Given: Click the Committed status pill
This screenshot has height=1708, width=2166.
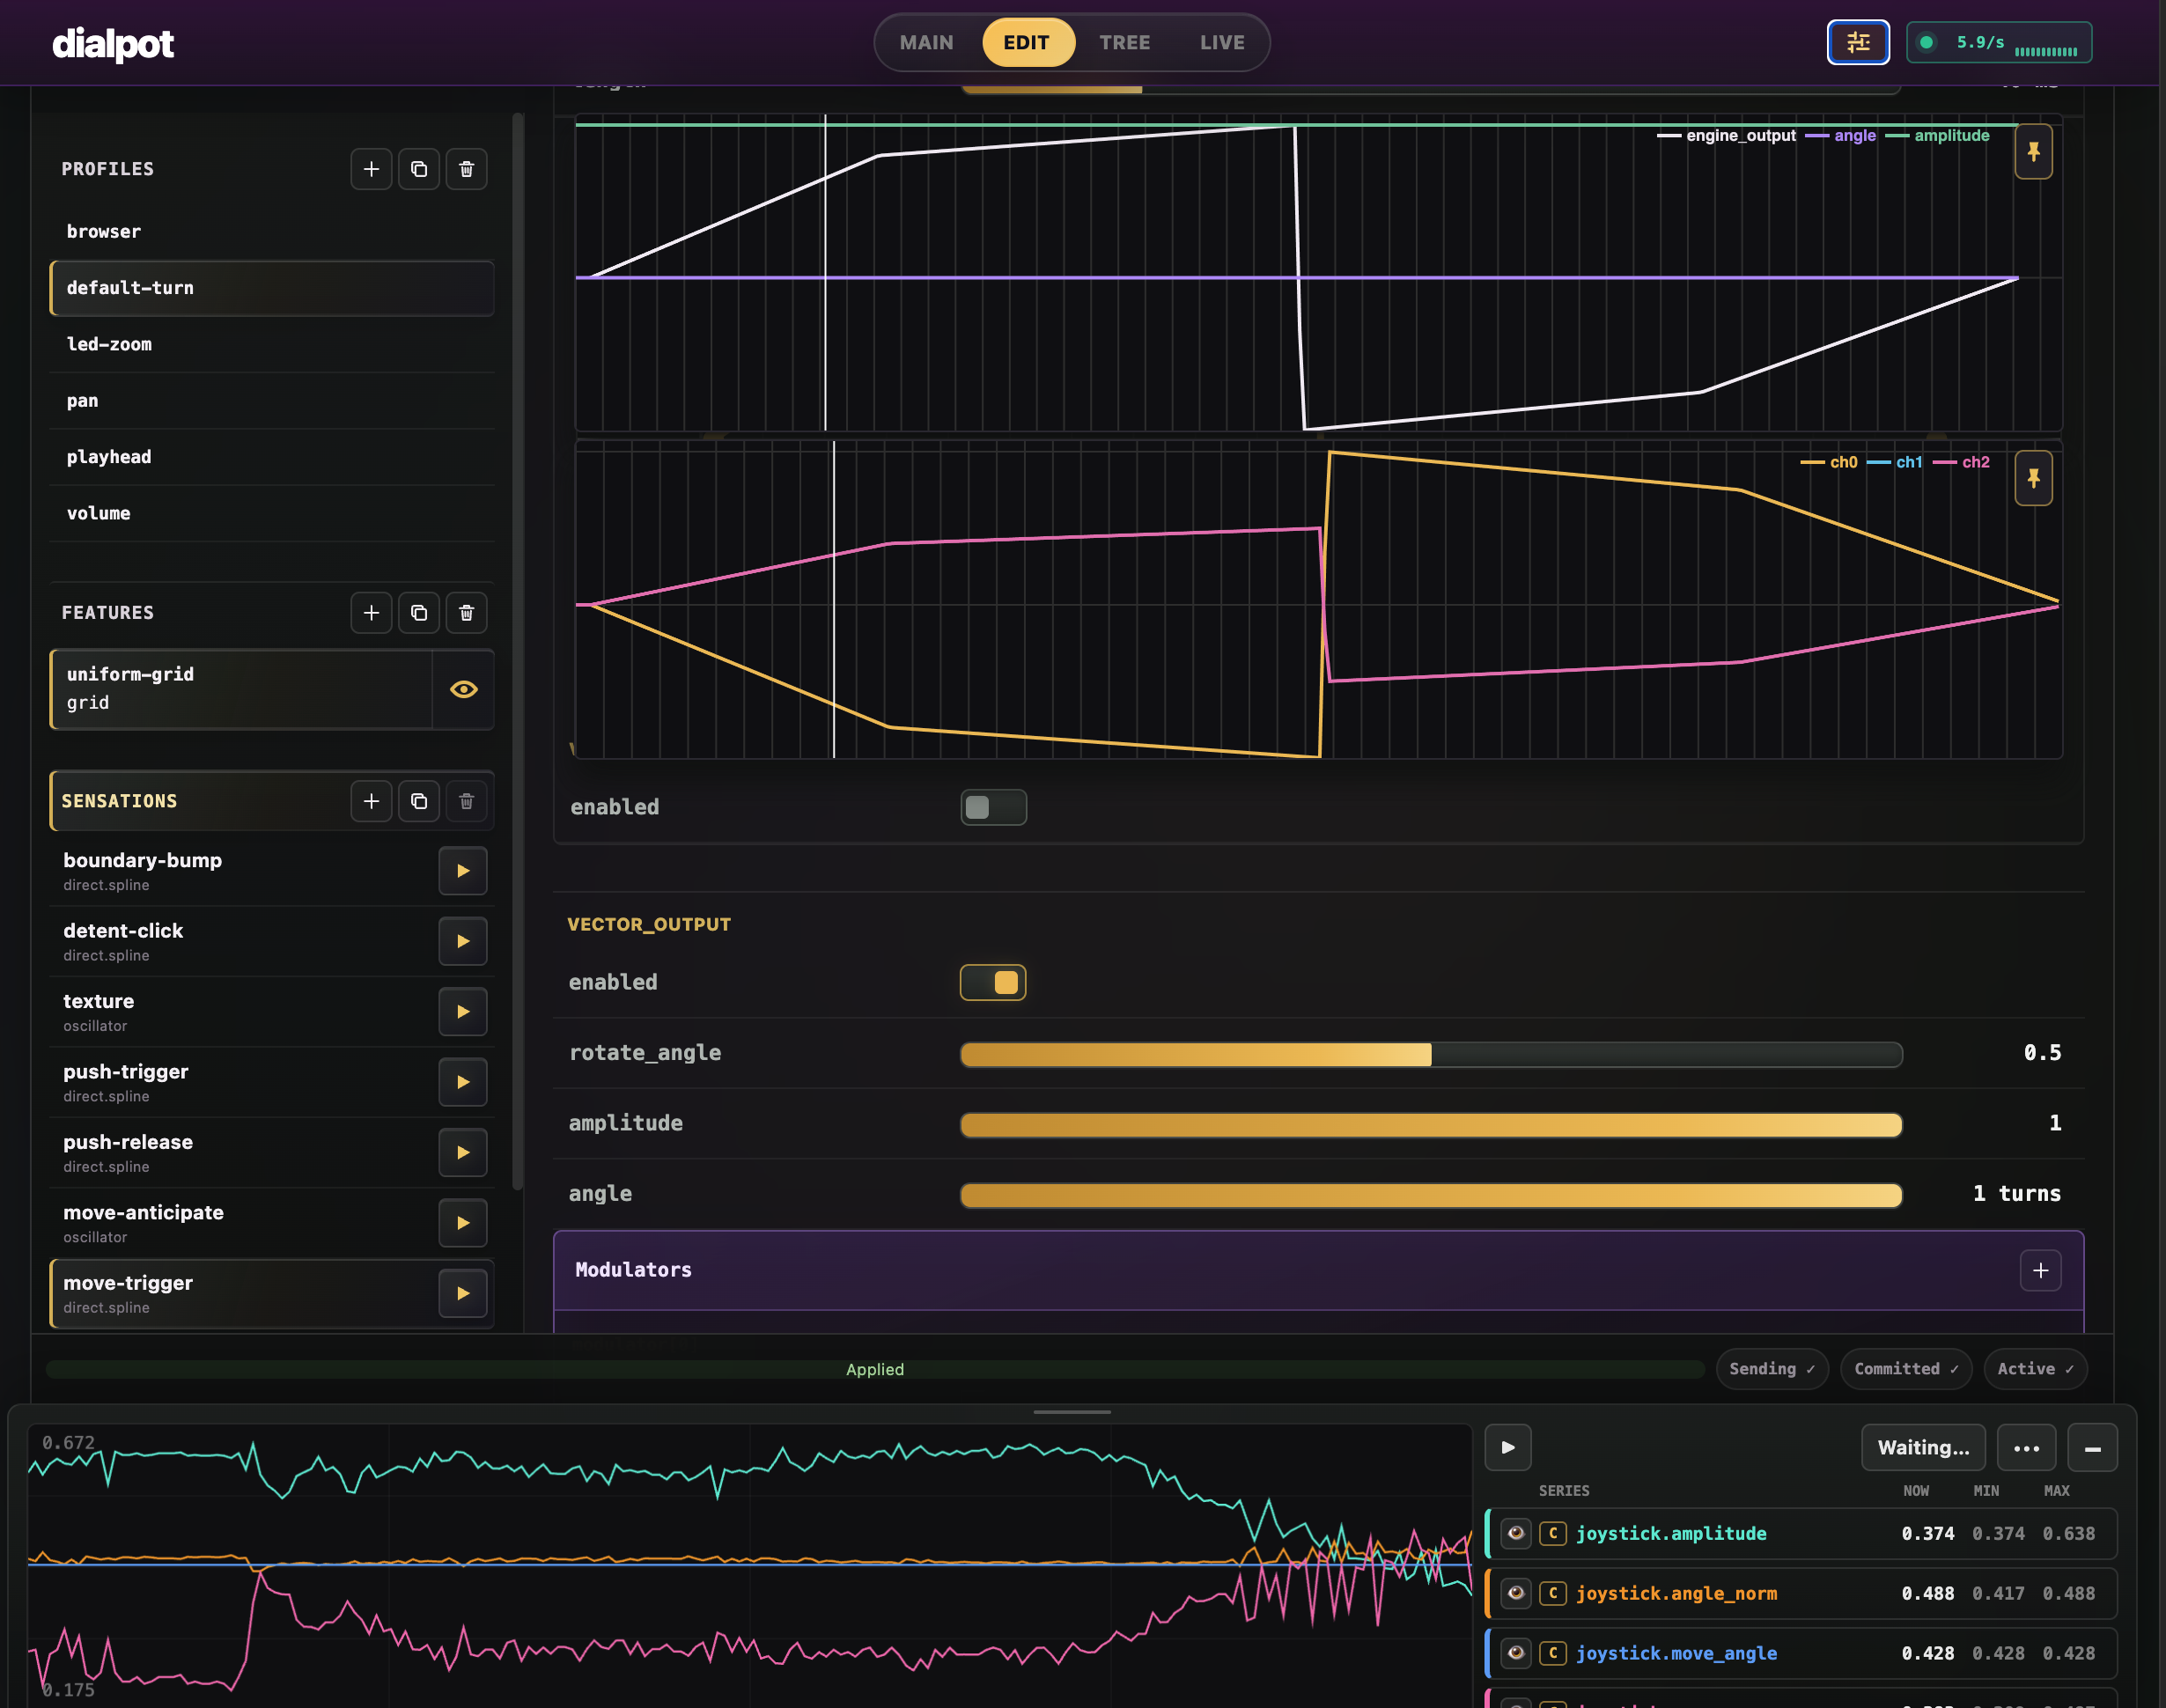Looking at the screenshot, I should click(1905, 1369).
